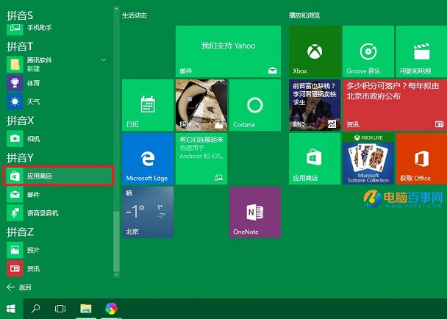This screenshot has width=447, height=319.
Task: Launch Microsoft Solitaire Collection tile
Action: point(368,159)
